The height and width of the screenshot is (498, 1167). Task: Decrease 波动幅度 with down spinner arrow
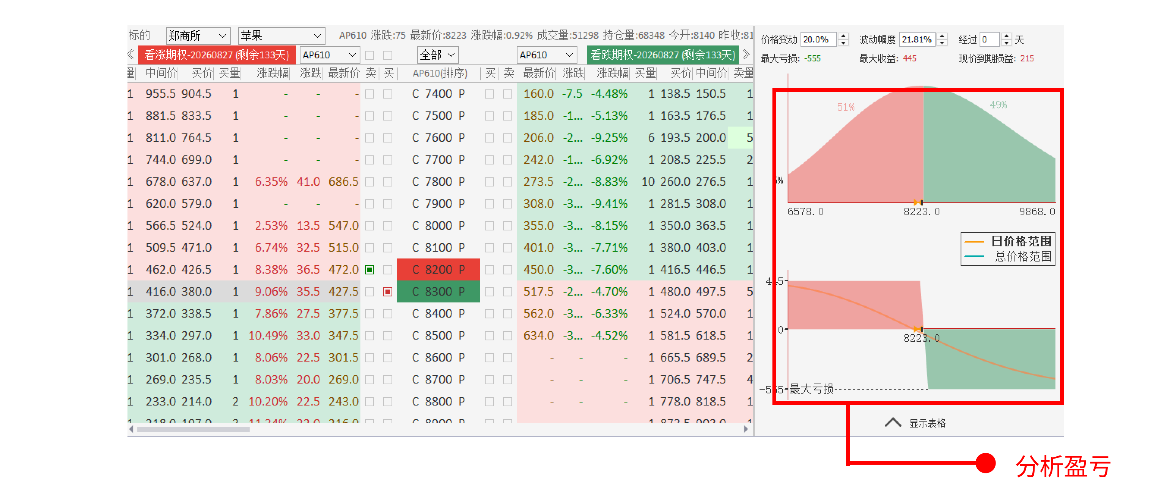coord(942,43)
